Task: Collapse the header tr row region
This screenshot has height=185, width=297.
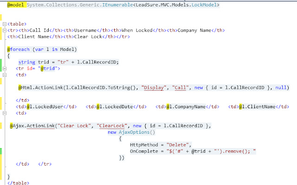Action: [5, 31]
